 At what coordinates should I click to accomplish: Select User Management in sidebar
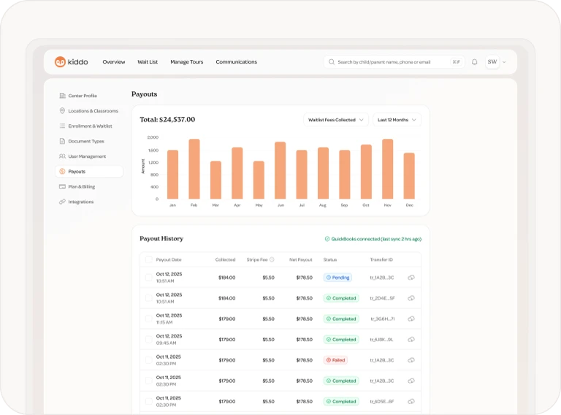click(89, 156)
